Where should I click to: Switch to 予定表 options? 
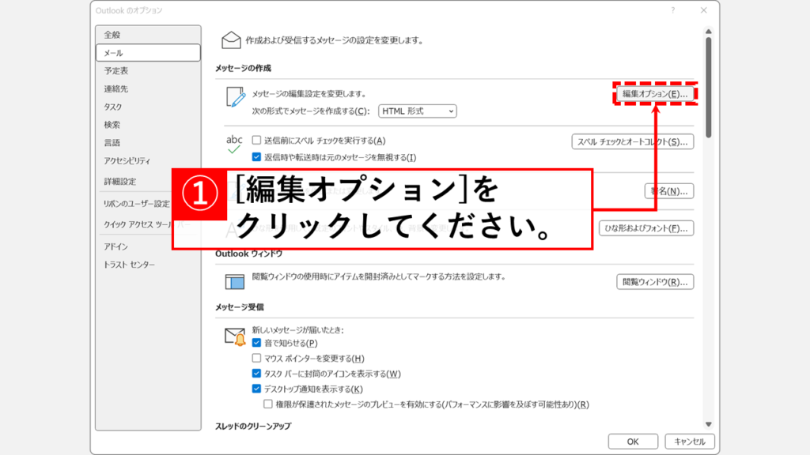click(148, 70)
